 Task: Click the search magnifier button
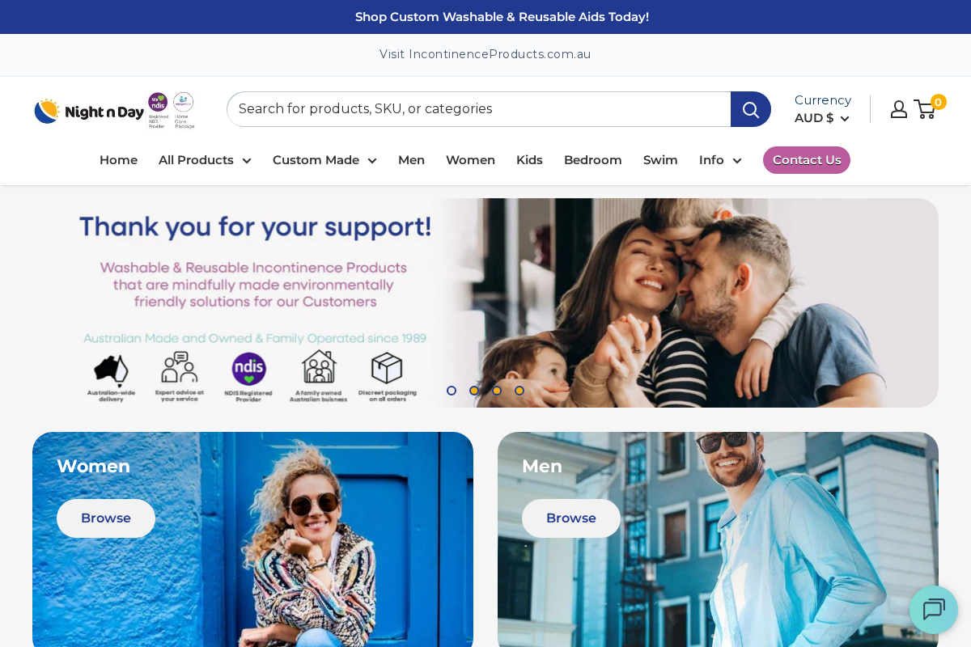coord(750,109)
